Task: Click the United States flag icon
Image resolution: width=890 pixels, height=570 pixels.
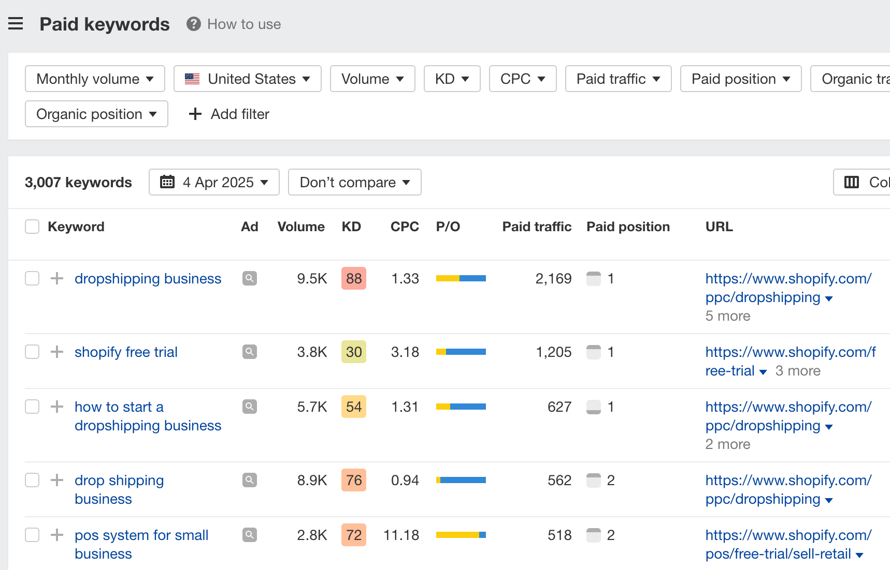Action: [x=192, y=79]
